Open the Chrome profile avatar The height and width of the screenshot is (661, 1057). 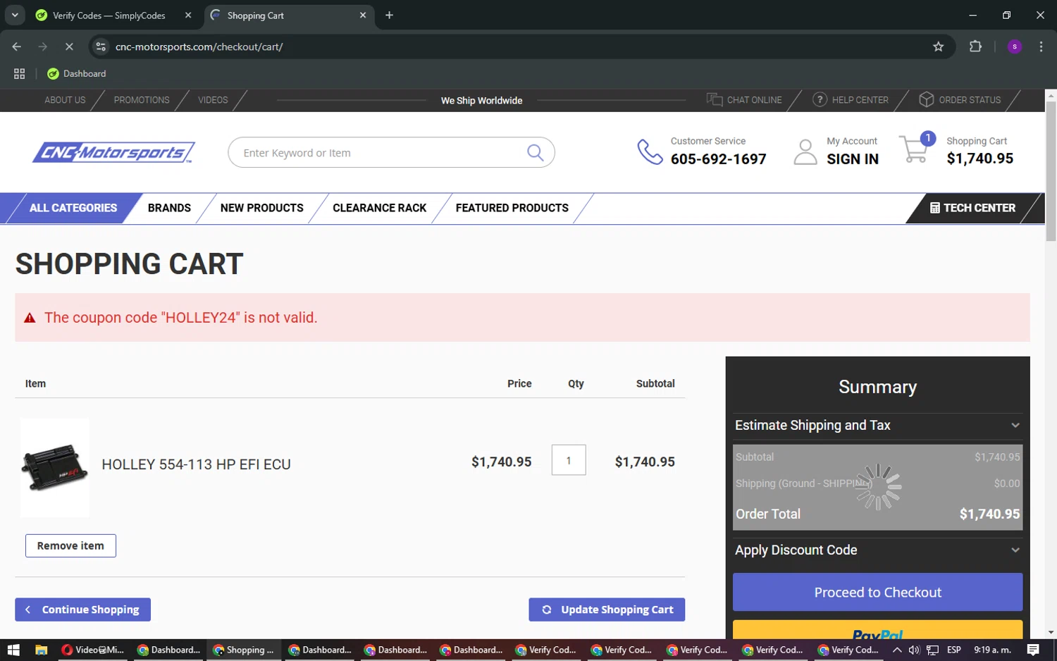[1015, 47]
